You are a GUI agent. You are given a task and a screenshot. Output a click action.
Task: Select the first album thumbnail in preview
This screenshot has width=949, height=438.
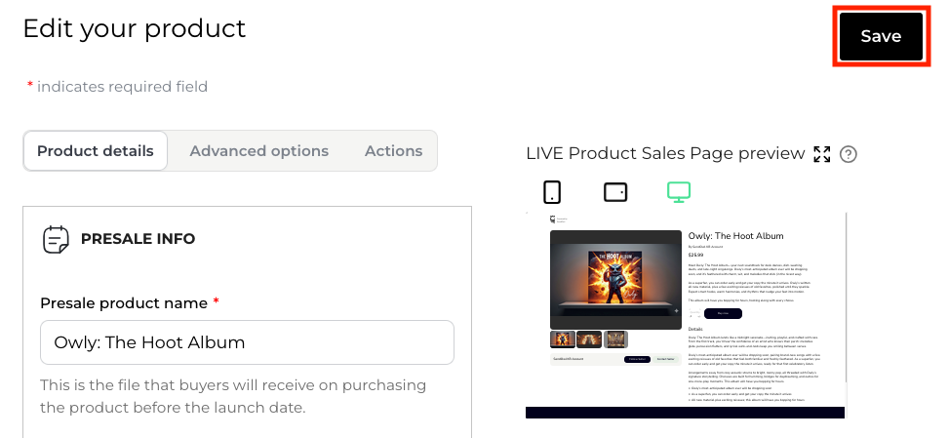tap(563, 339)
